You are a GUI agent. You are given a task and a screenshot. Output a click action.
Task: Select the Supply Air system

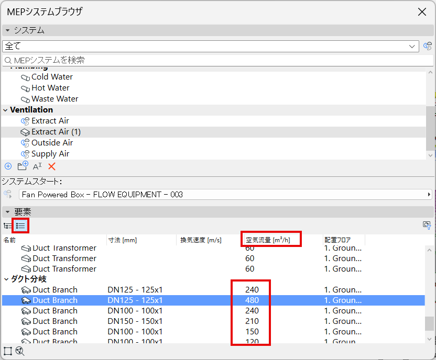tap(50, 154)
